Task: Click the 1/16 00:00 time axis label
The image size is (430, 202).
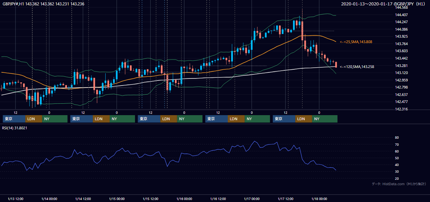Action: (x=184, y=199)
